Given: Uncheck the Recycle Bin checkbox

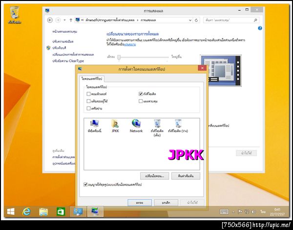Looking at the screenshot, I should [141, 94].
